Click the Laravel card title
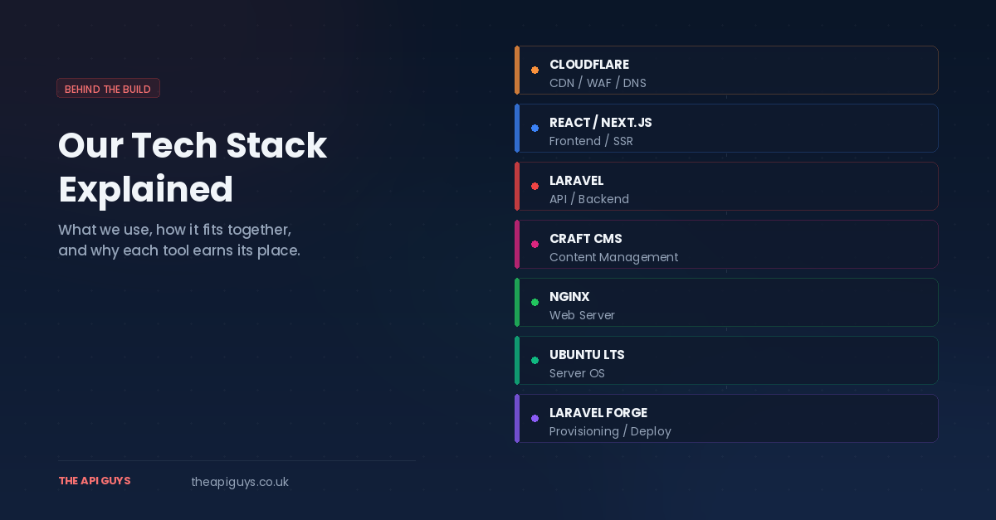The image size is (996, 520). [576, 181]
